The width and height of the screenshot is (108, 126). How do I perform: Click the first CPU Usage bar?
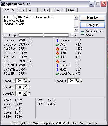coord(31,35)
